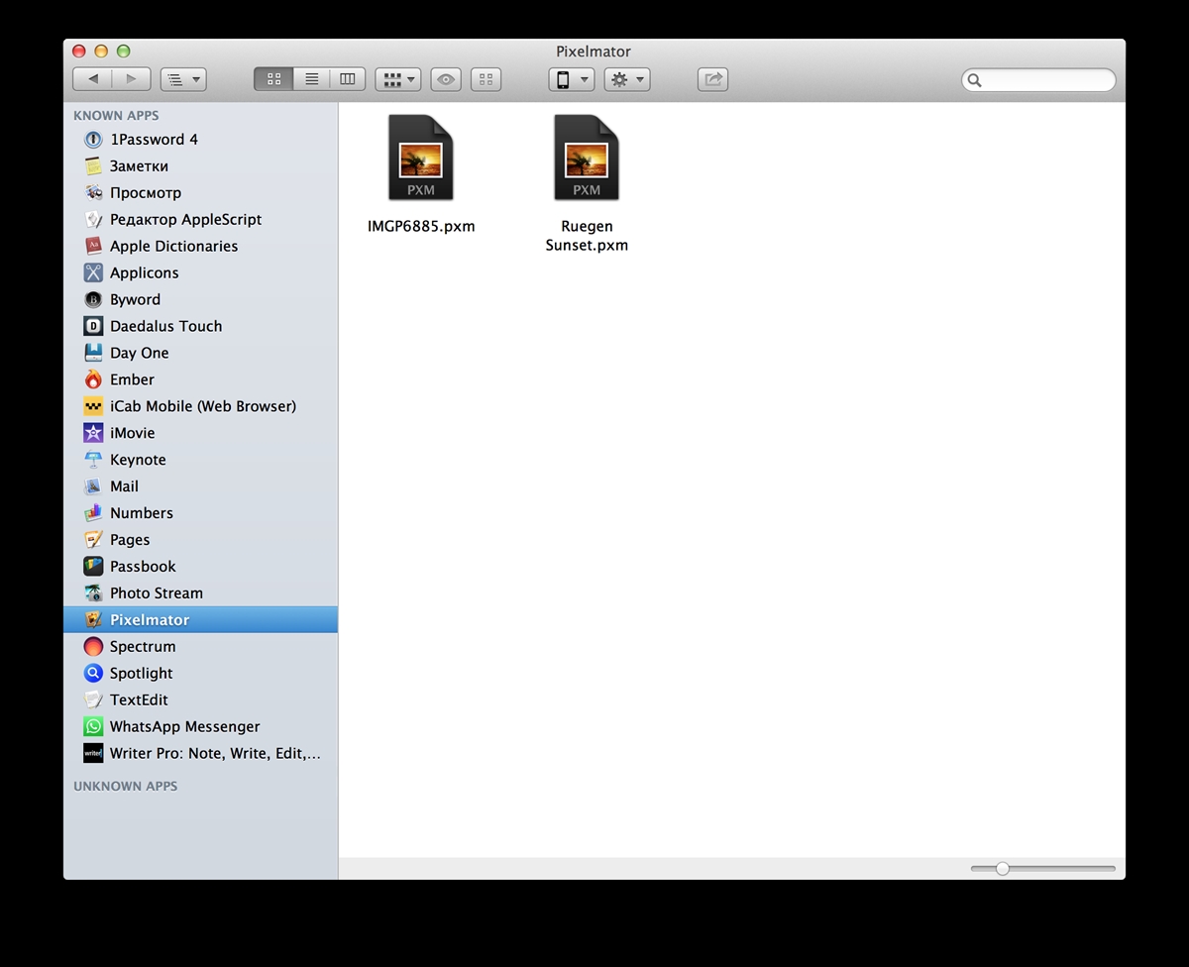Viewport: 1189px width, 967px height.
Task: Switch to list view mode
Action: click(x=311, y=79)
